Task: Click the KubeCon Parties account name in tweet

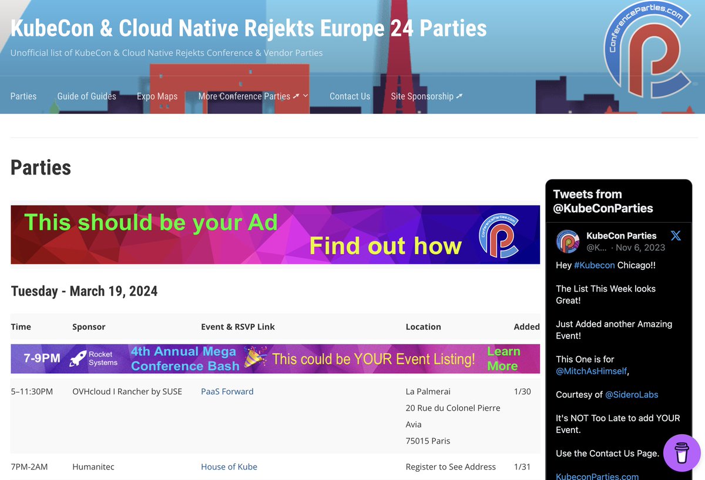Action: click(622, 236)
